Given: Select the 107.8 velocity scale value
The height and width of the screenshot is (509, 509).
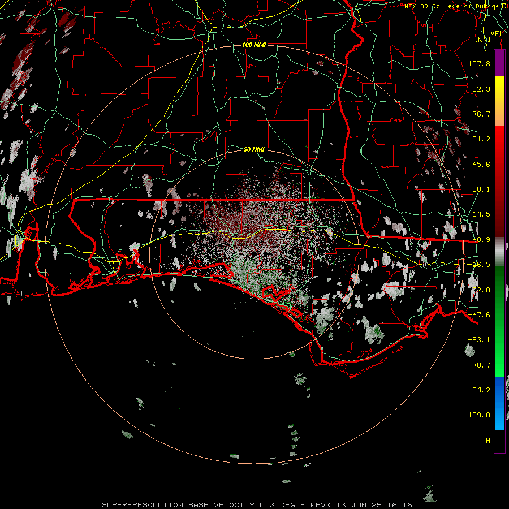Looking at the screenshot, I should point(479,63).
